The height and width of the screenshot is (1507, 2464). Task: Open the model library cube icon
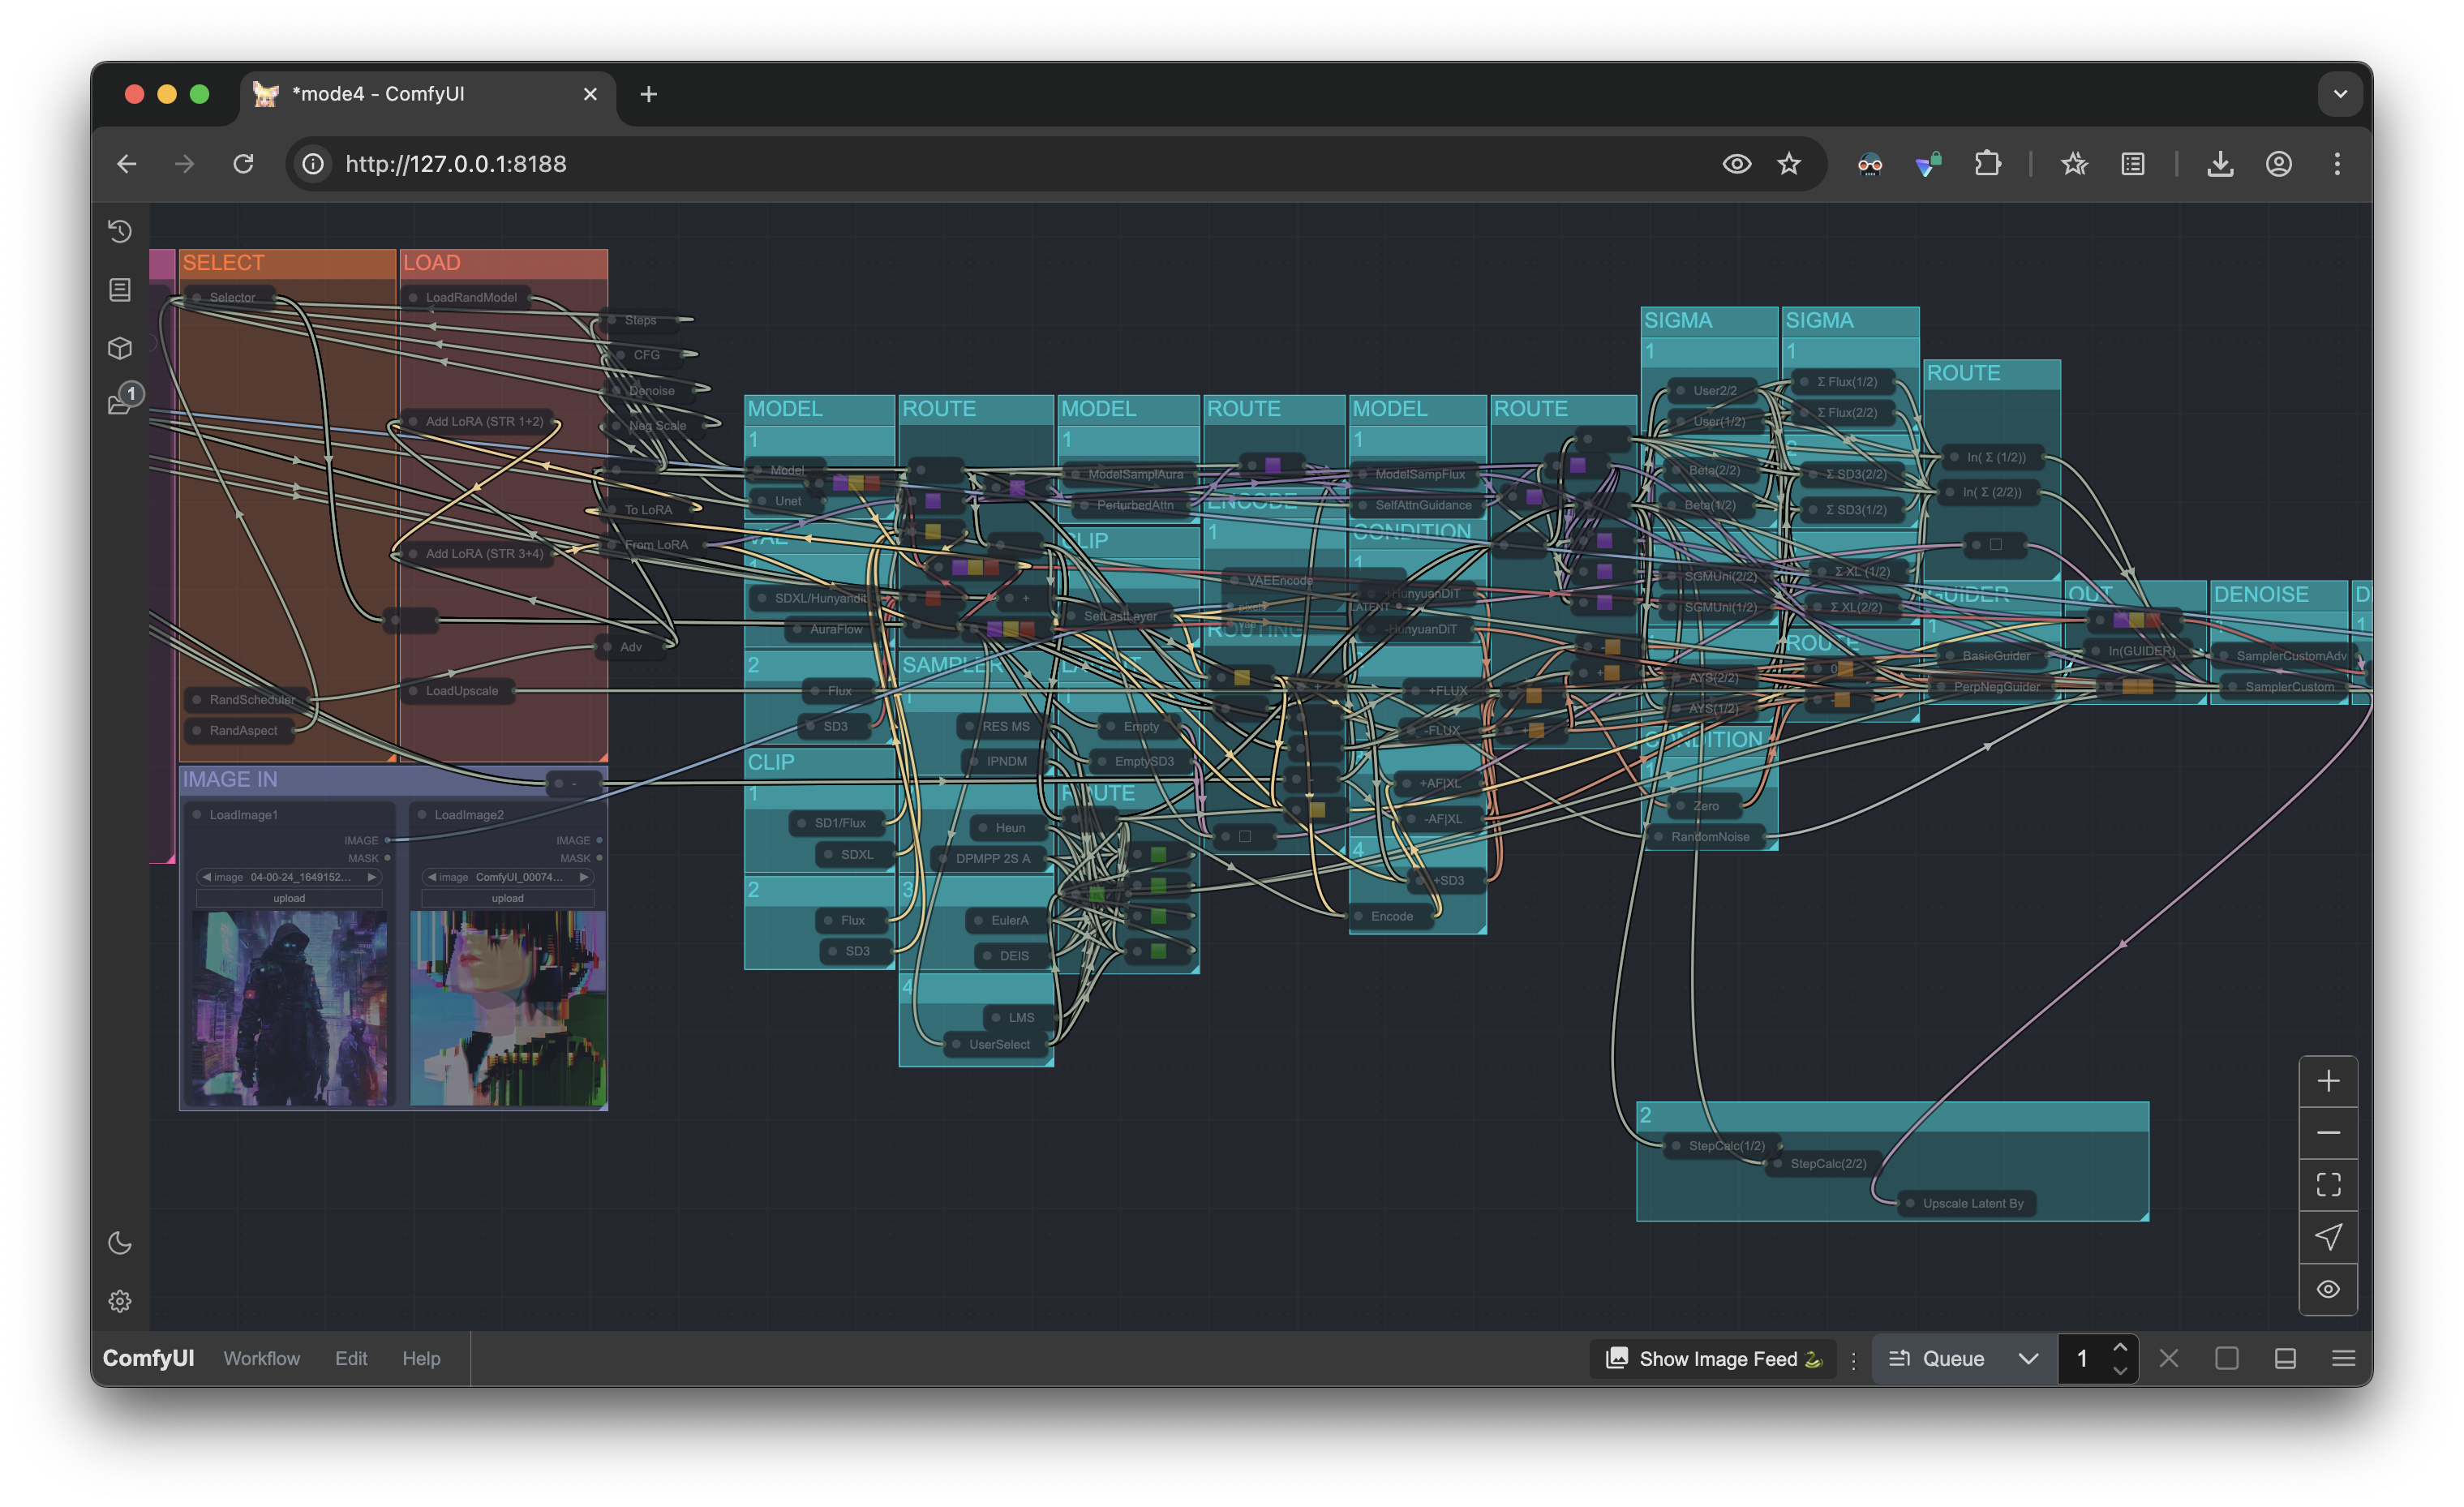coord(120,348)
